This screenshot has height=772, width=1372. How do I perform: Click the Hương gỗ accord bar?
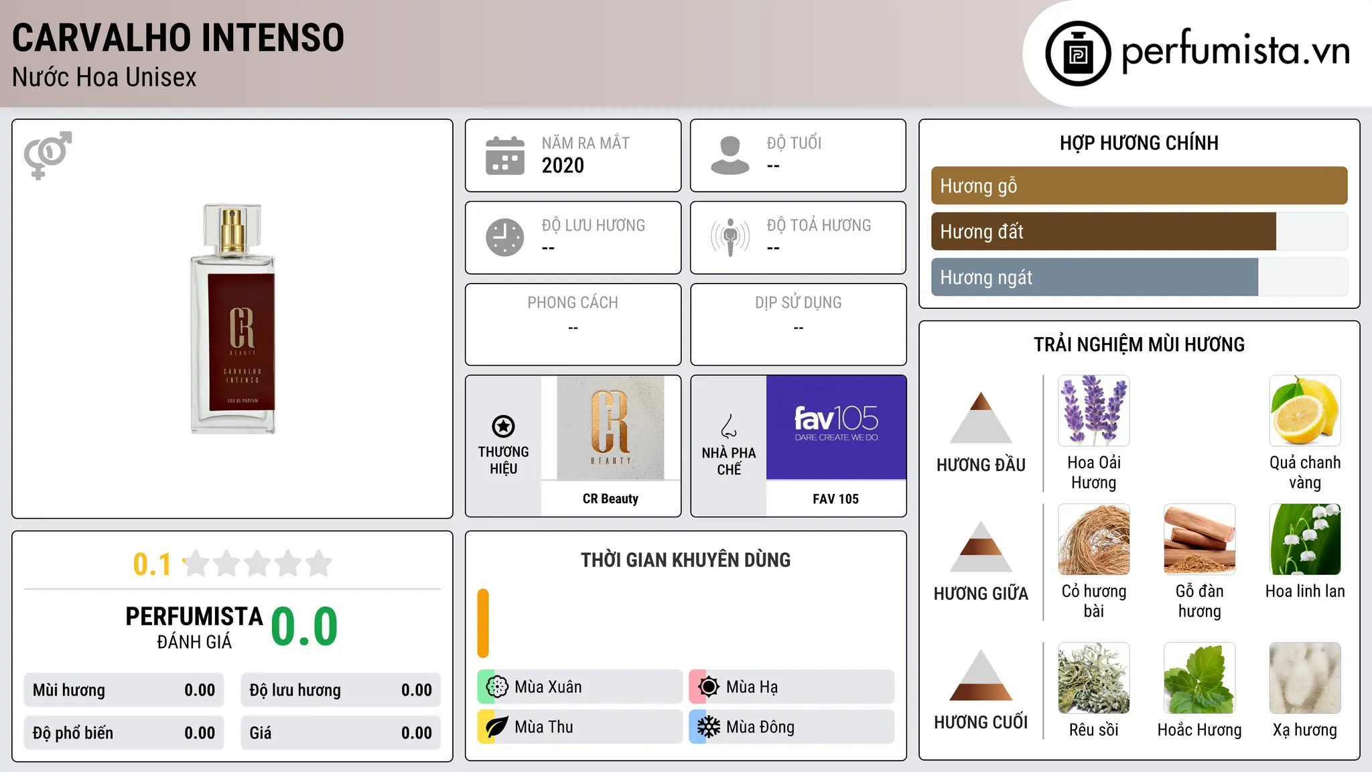tap(1139, 186)
